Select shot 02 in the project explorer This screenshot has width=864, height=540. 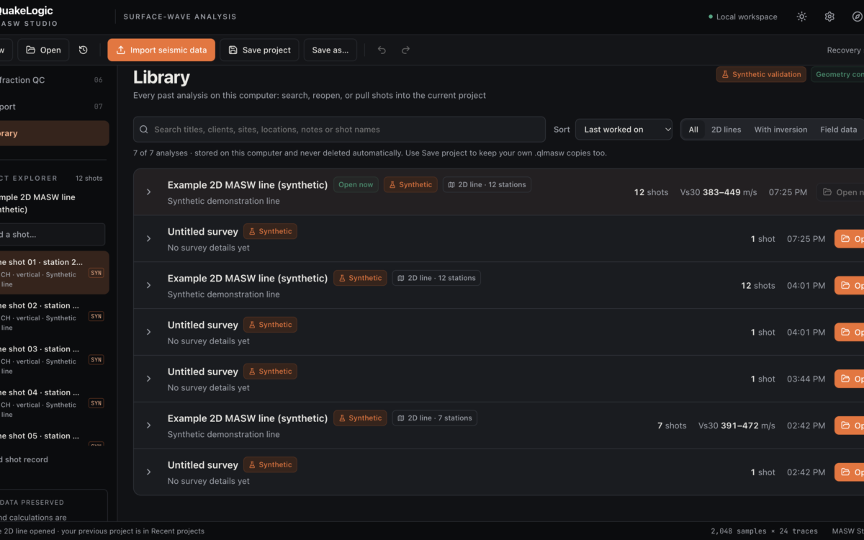(55, 316)
